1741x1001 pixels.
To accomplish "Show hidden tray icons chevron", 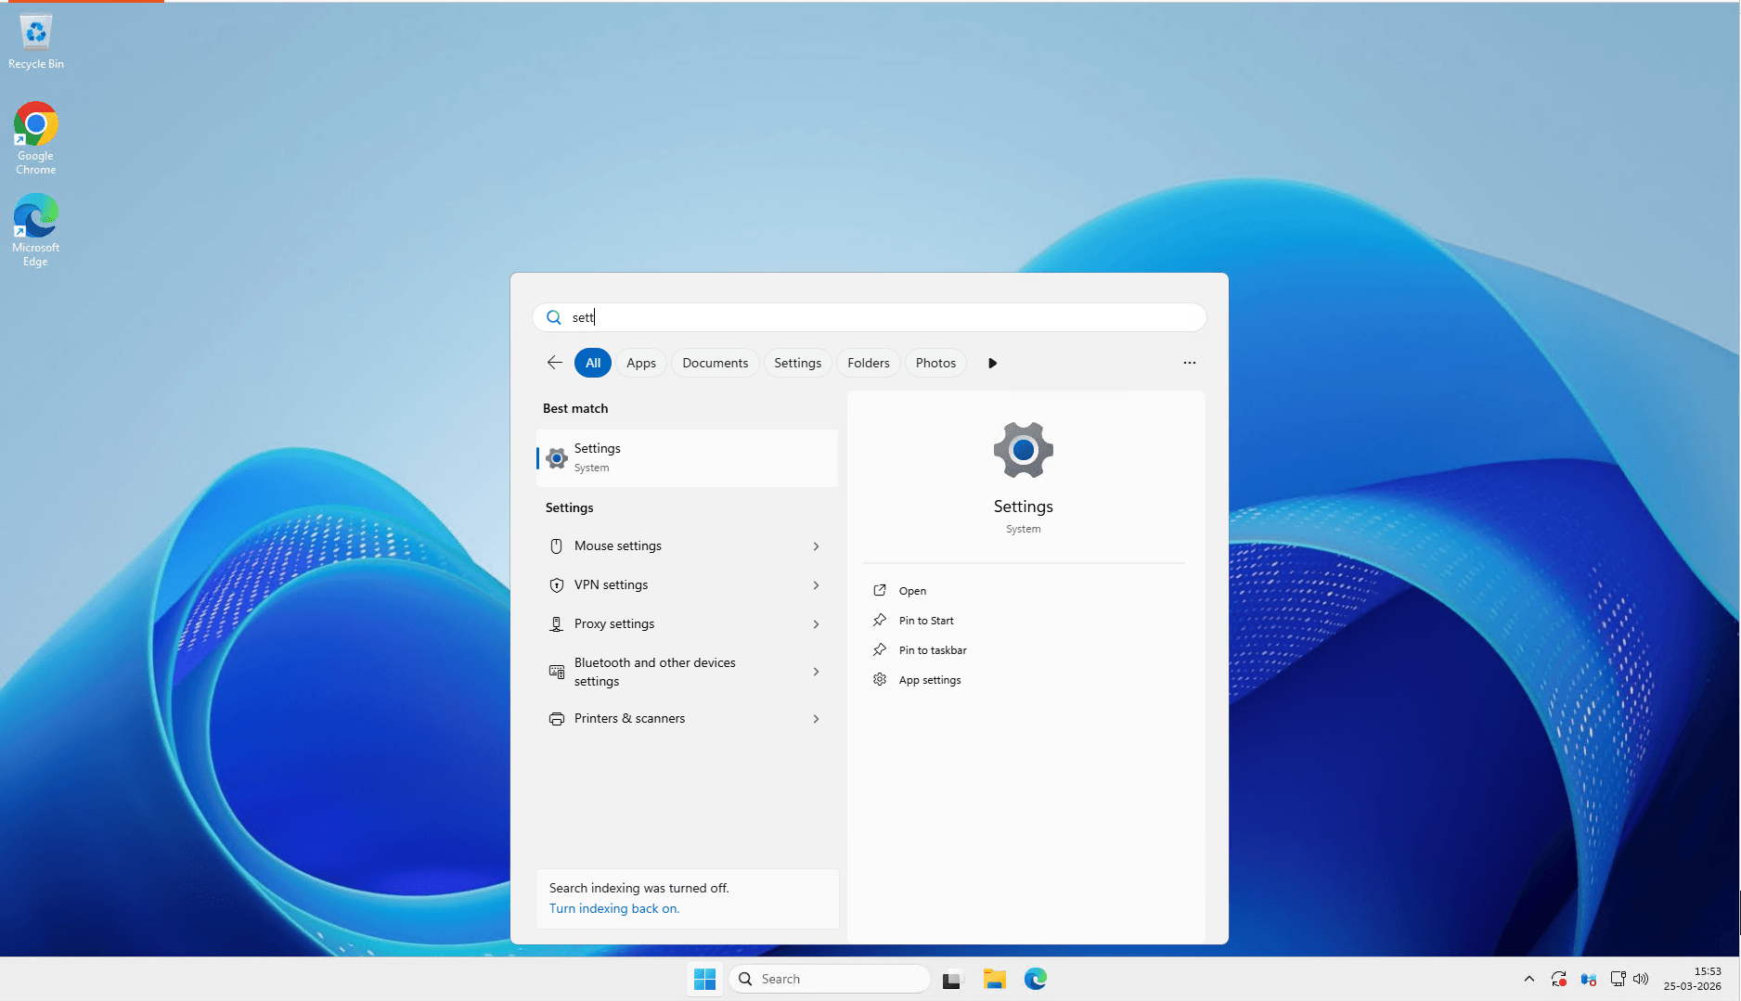I will (x=1529, y=979).
